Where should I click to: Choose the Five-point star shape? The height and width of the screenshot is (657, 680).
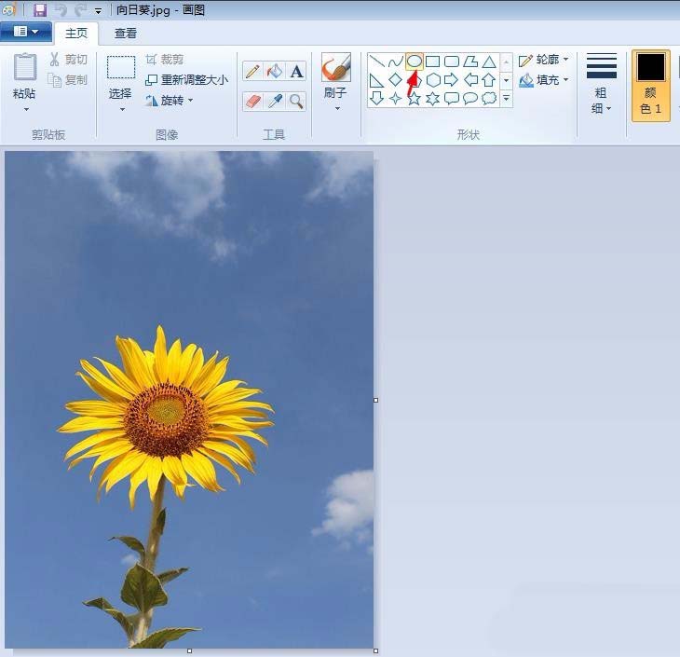click(x=415, y=99)
